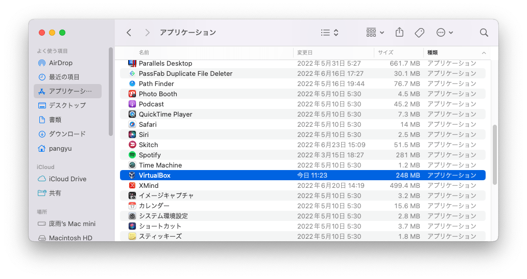Image resolution: width=527 pixels, height=279 pixels.
Task: Select the Spotify name text
Action: click(150, 155)
